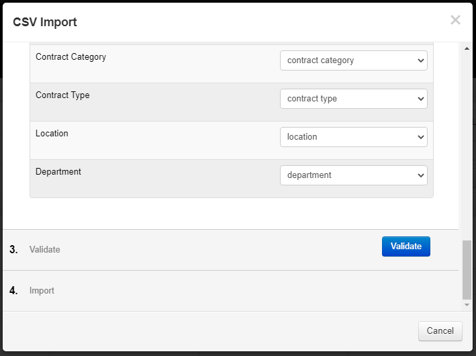
Task: Expand the contract type dropdown
Action: tap(354, 99)
